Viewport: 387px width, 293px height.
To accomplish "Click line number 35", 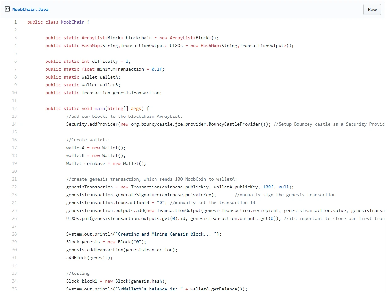I will pos(14,289).
